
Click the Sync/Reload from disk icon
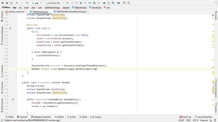(11, 3)
